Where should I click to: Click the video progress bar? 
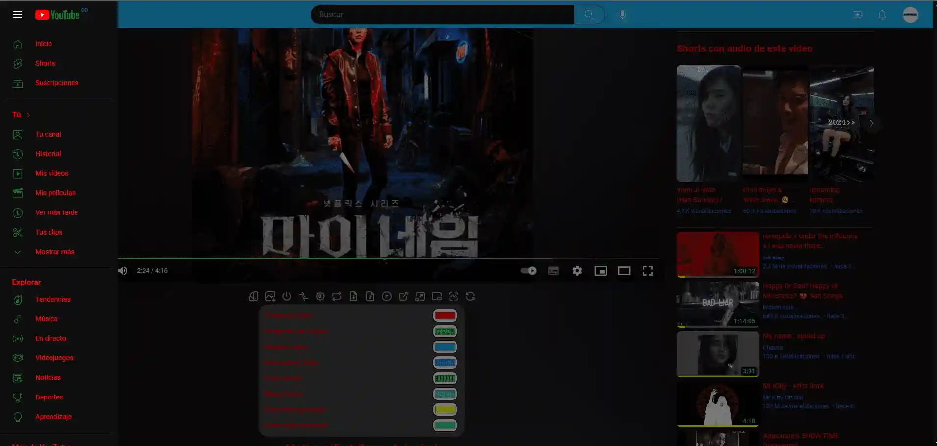388,258
